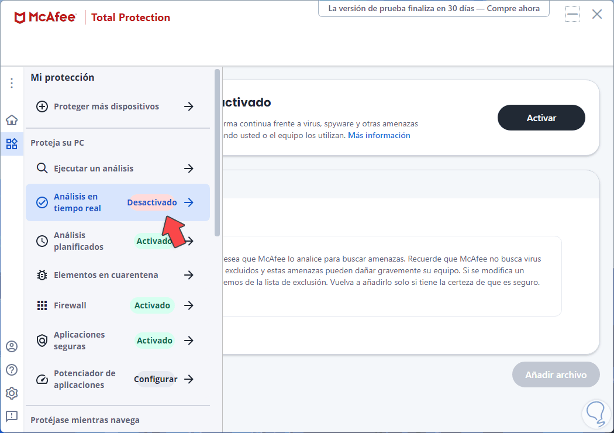Click shield icon of Aplicaciones seguras
This screenshot has width=614, height=433.
coord(42,341)
